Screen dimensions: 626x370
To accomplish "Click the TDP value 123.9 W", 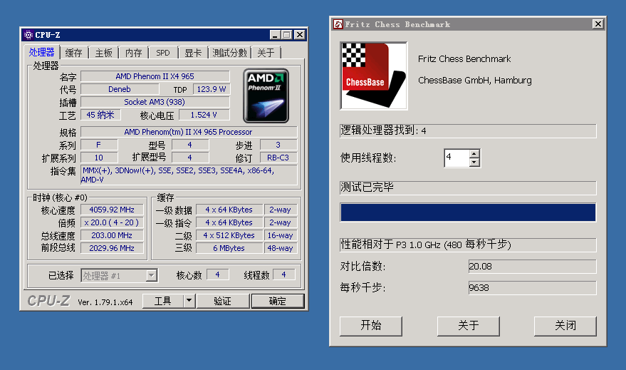I will [212, 89].
